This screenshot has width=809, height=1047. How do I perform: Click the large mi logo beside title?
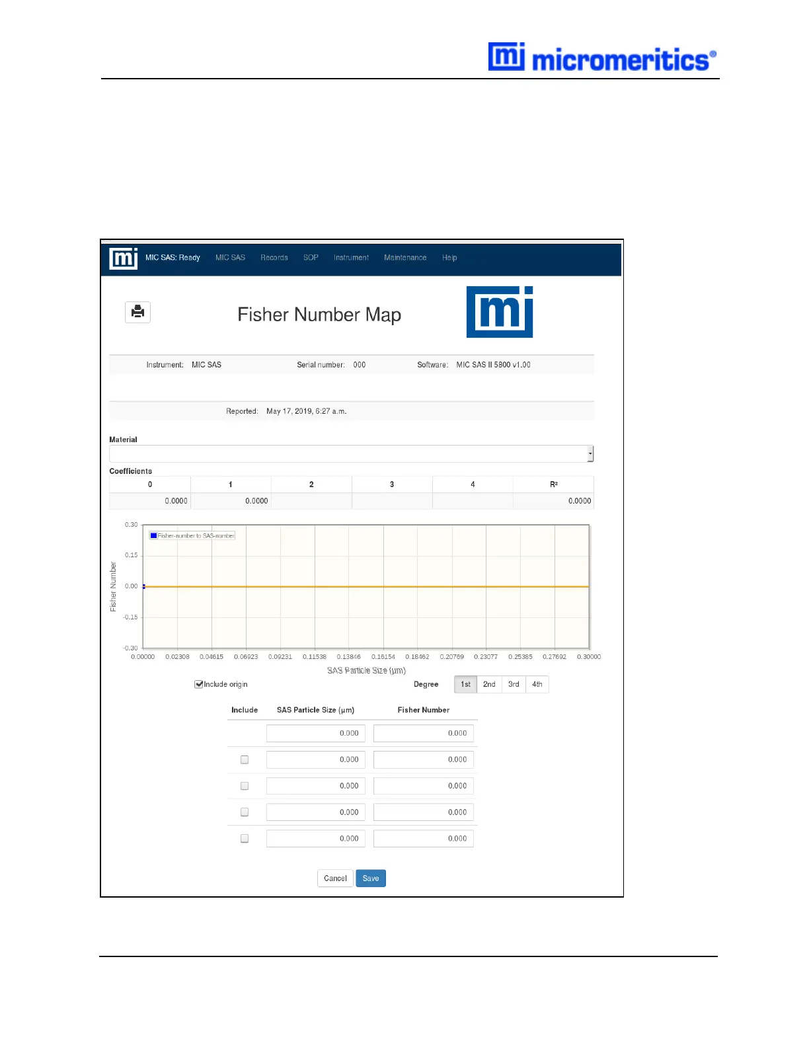coord(500,312)
